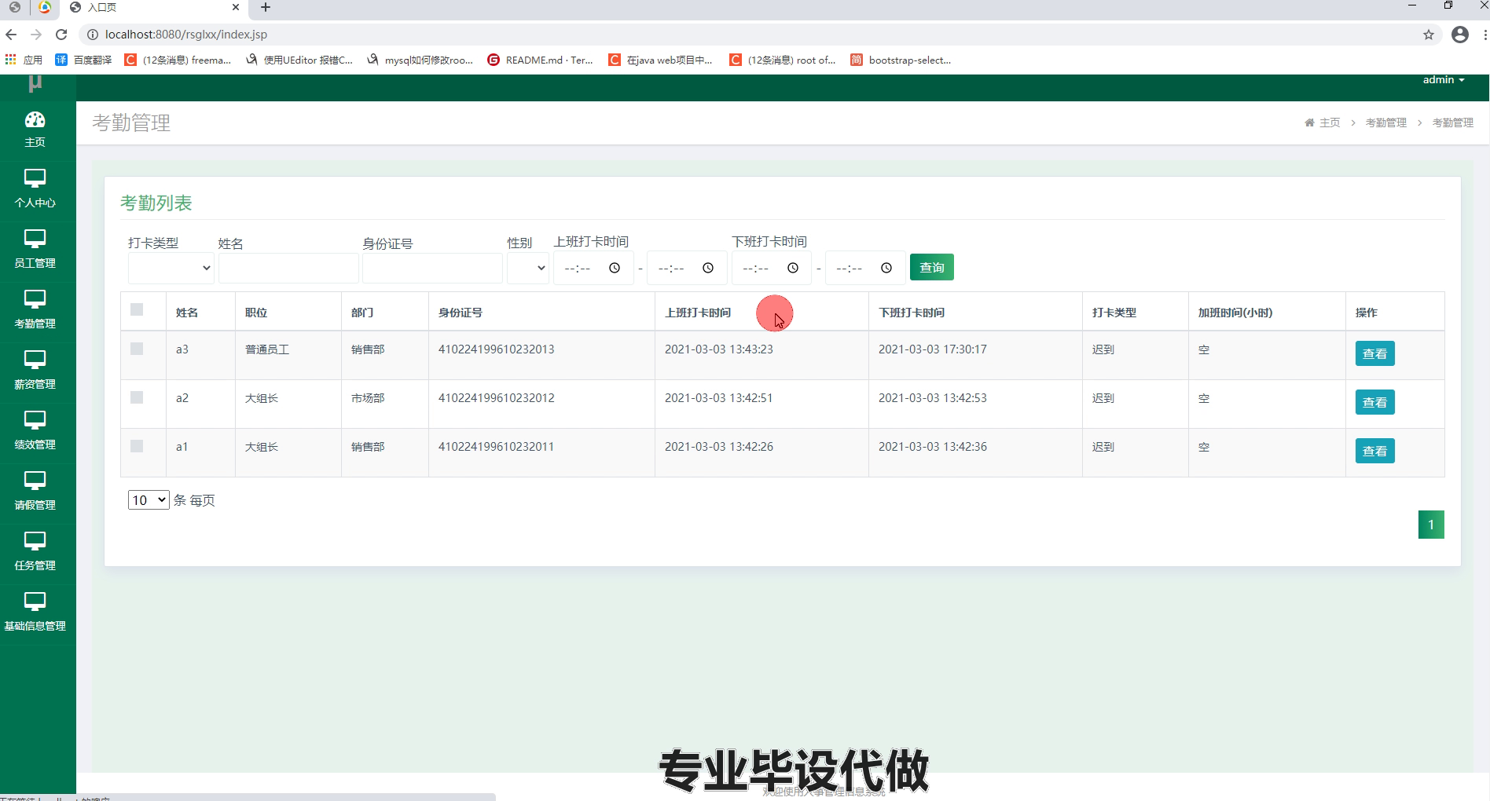Open the 百度翻译 bookmark
This screenshot has width=1490, height=801.
coord(83,60)
